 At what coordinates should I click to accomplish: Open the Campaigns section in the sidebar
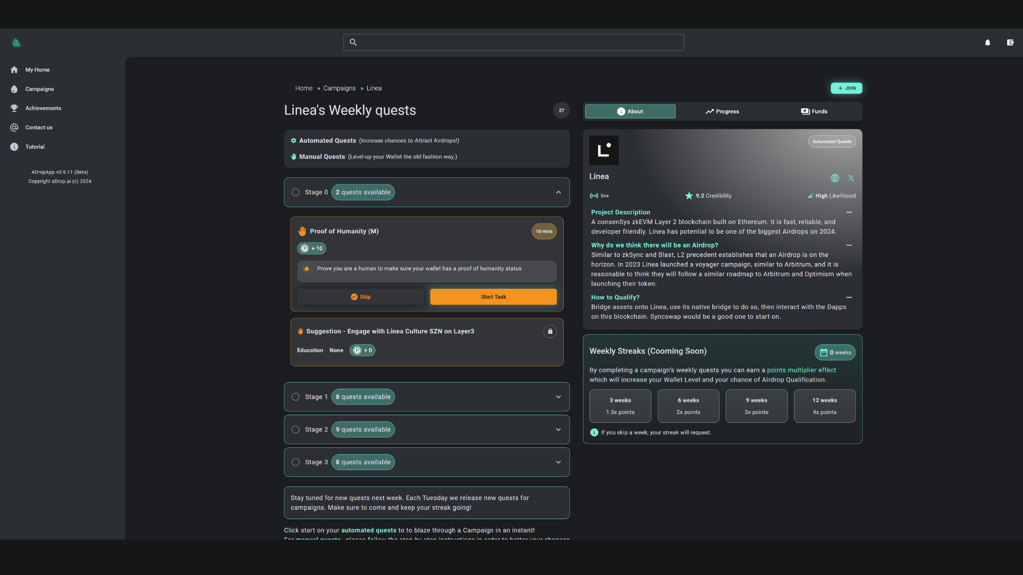click(x=38, y=89)
